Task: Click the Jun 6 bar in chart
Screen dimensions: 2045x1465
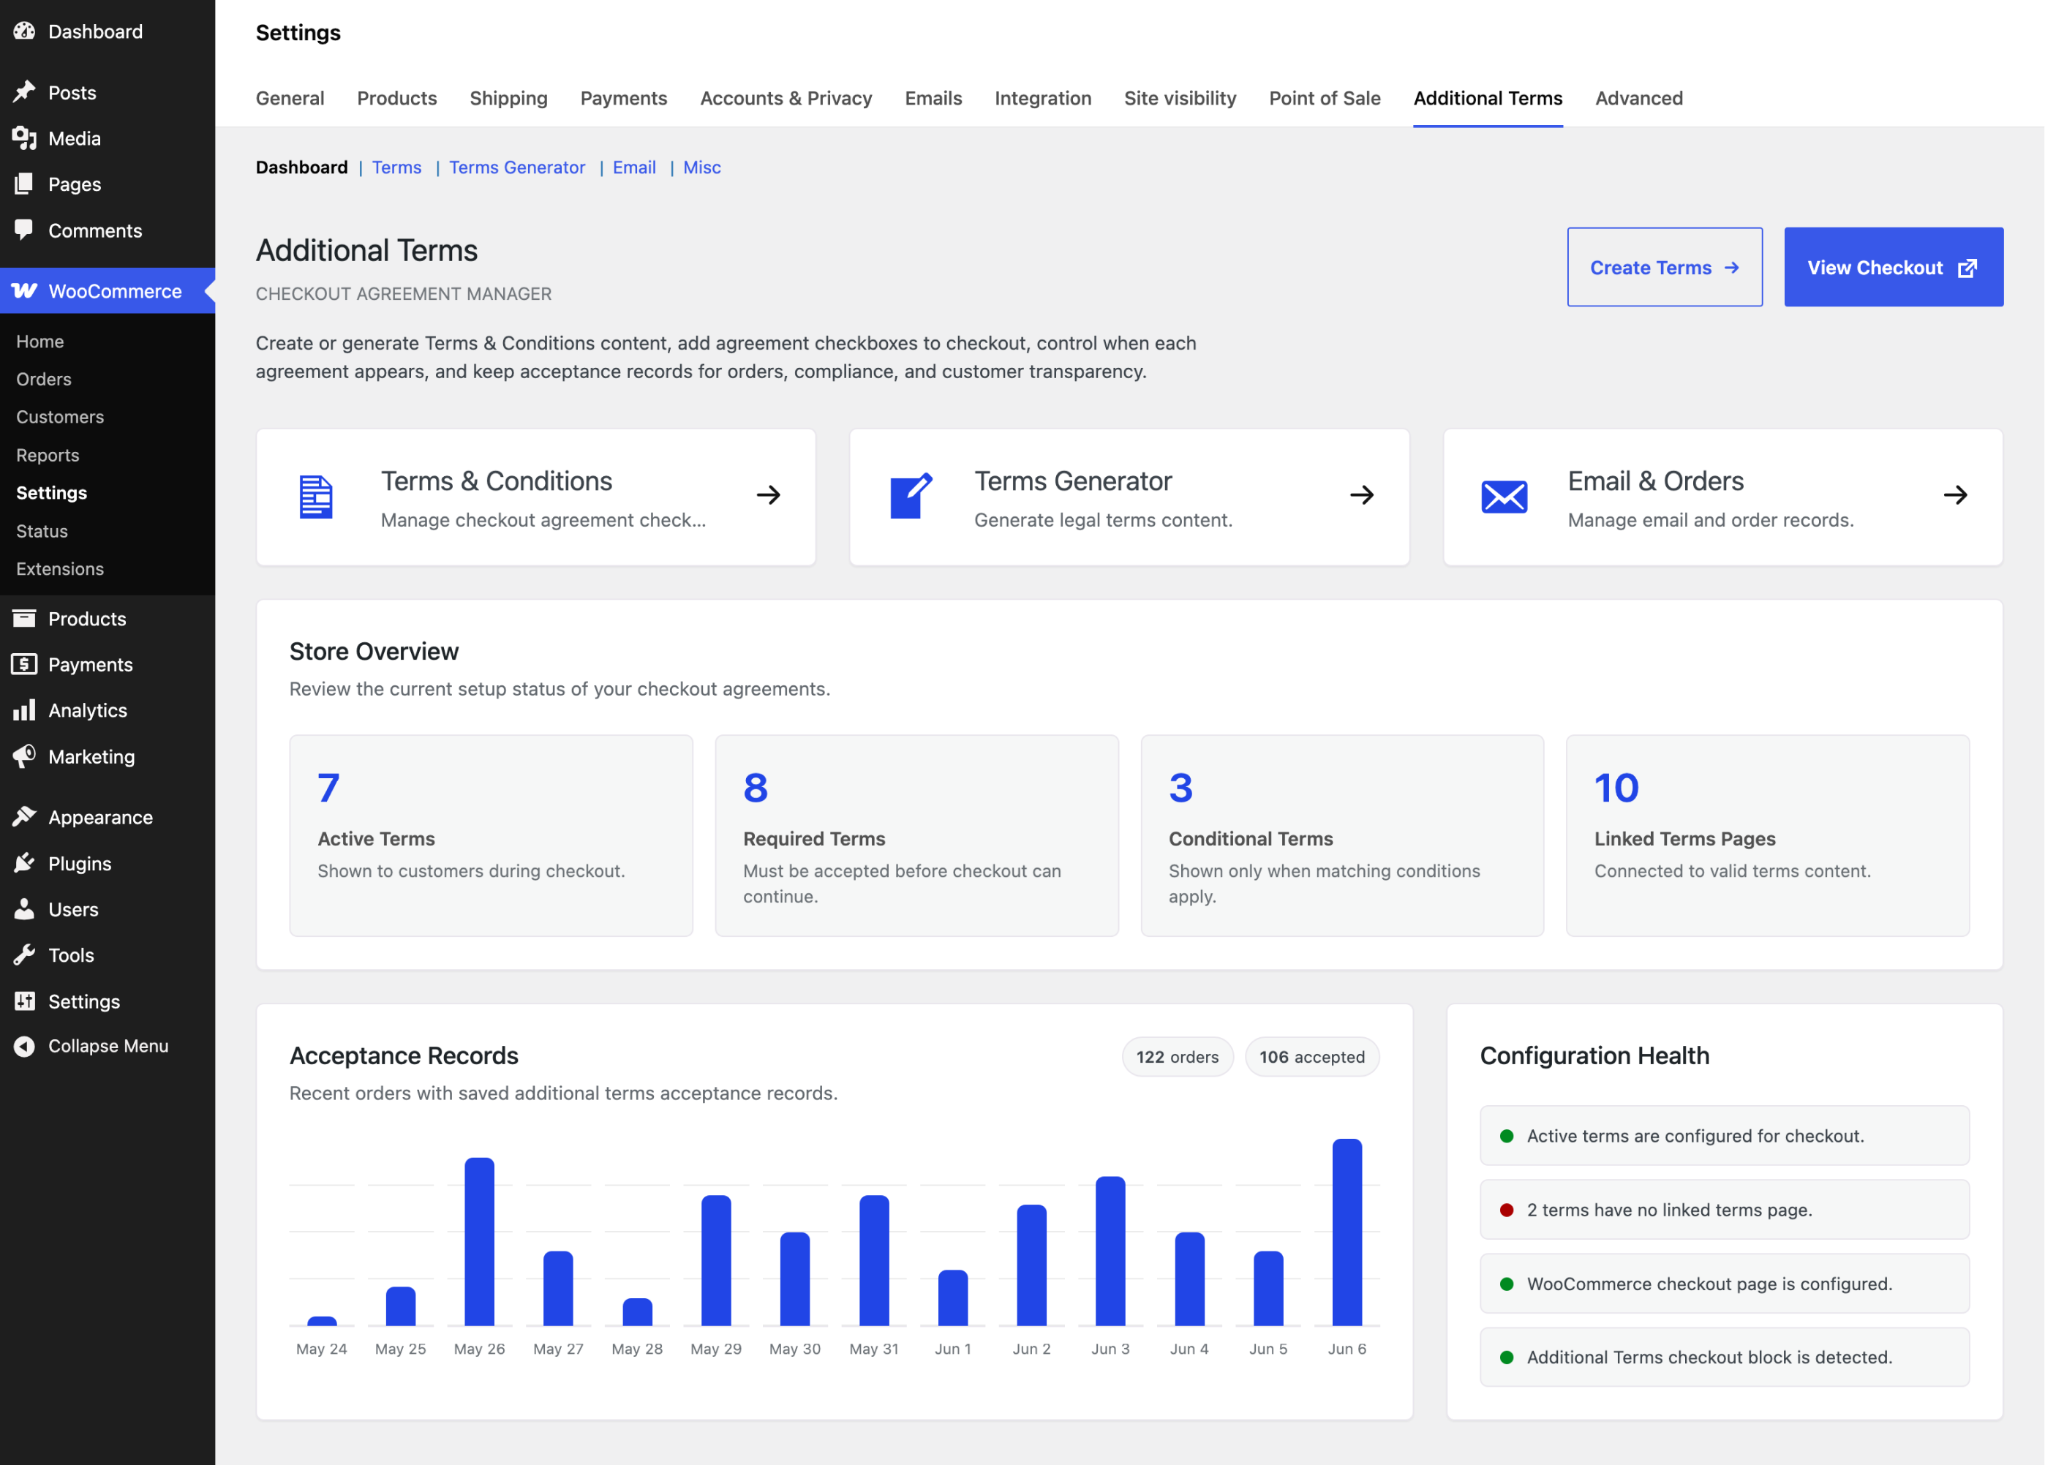Action: 1347,1232
